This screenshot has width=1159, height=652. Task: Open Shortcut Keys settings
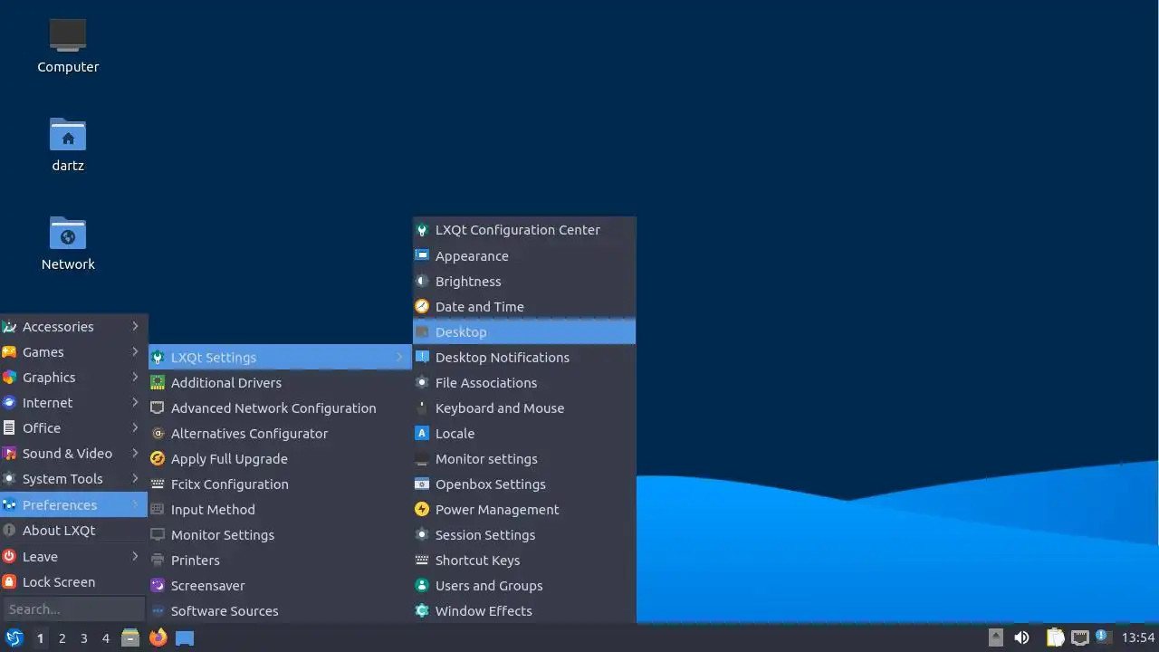(524, 561)
